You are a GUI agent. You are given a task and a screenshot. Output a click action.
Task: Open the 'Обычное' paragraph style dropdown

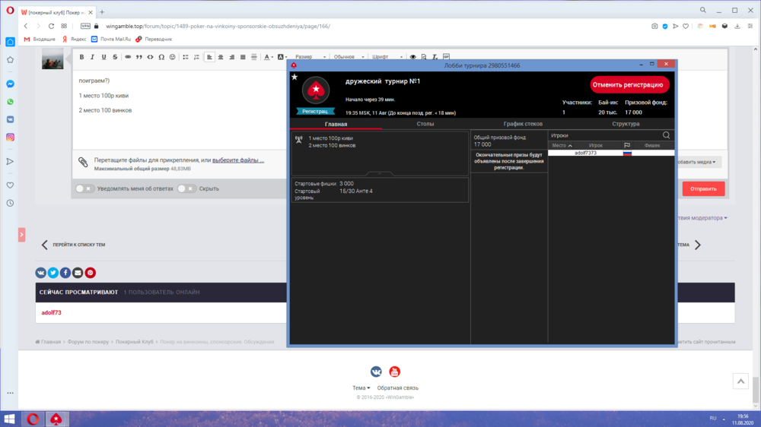coord(347,57)
